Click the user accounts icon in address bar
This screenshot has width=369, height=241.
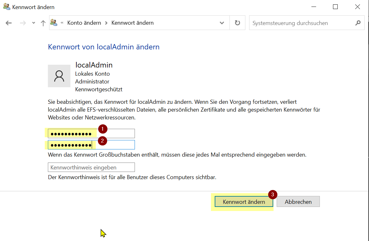[54, 23]
